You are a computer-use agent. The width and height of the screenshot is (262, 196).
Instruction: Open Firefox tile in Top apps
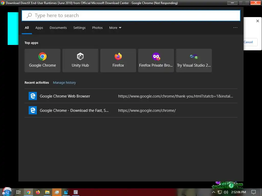(x=118, y=60)
